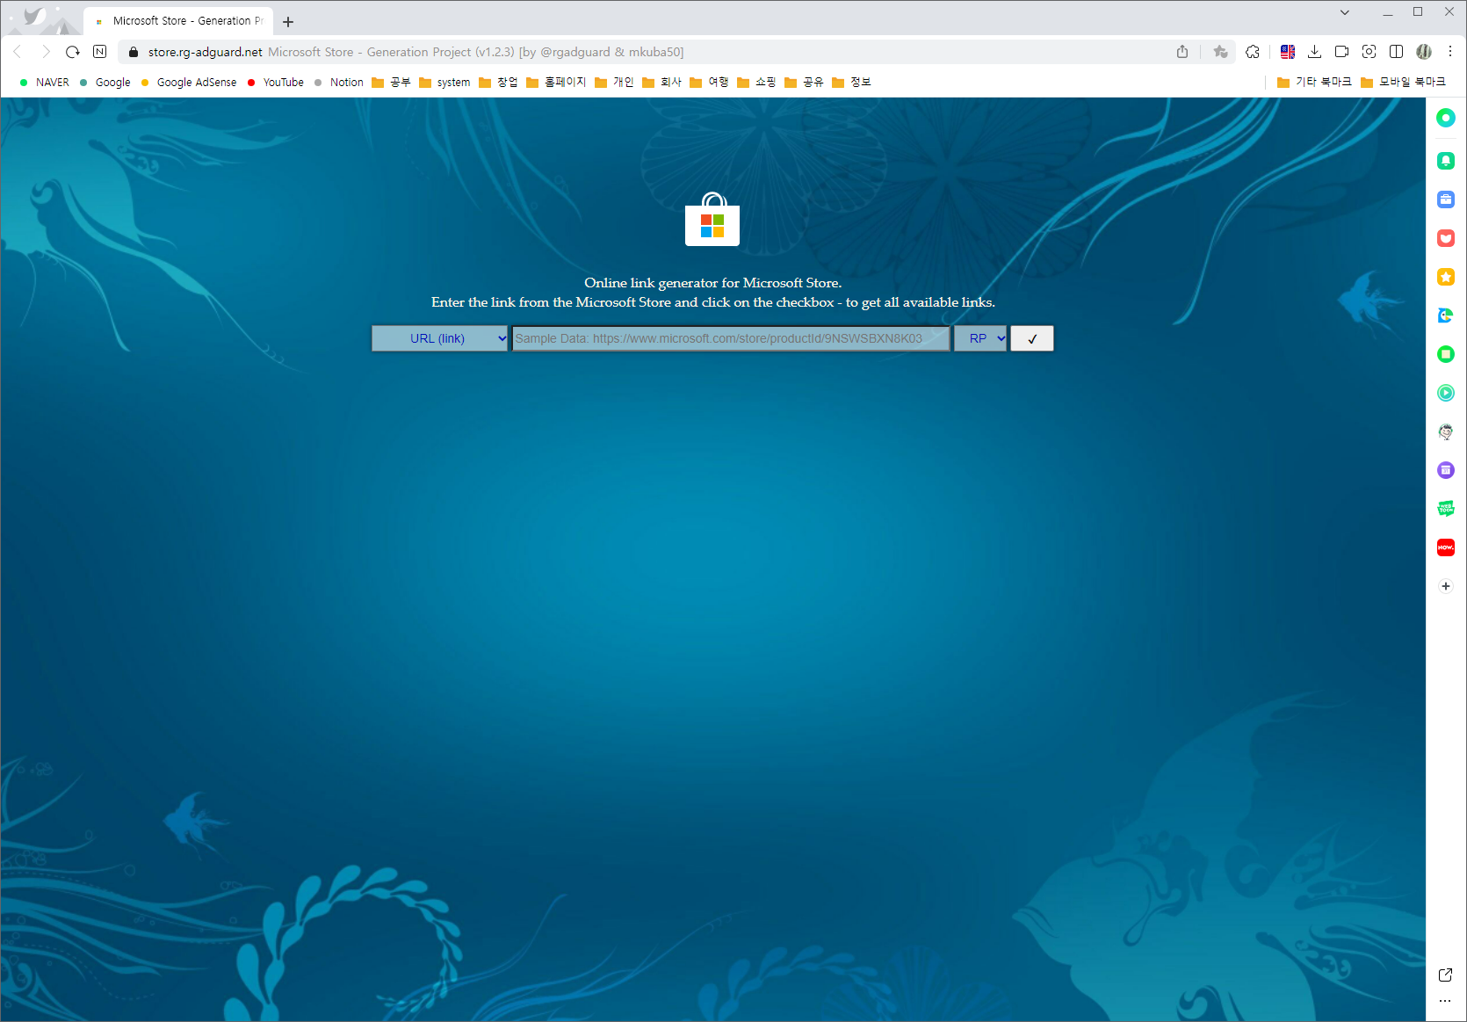Open the 쇼핑 bookmark folder
Image resolution: width=1467 pixels, height=1022 pixels.
tap(756, 82)
